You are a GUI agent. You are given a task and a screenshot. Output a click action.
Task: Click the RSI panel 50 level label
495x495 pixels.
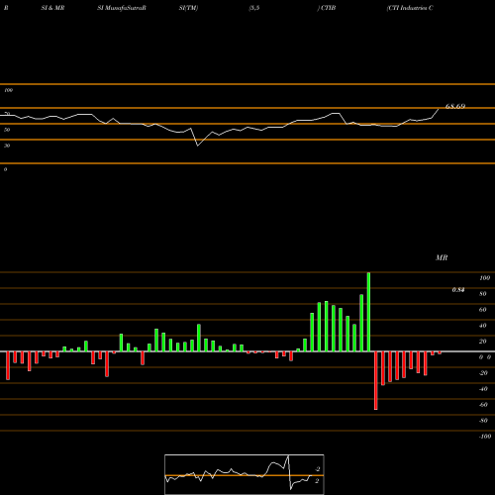tap(7, 130)
